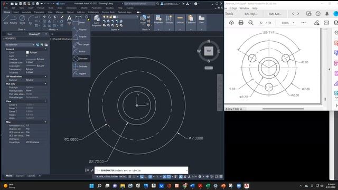Pick Ordinate dimension from the flyout
This screenshot has width=338, height=190.
[x=81, y=66]
